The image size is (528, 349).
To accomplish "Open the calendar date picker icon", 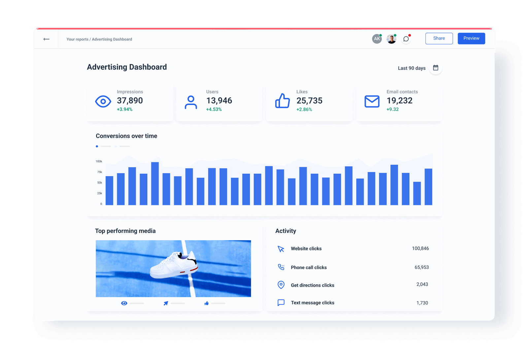I will point(435,68).
